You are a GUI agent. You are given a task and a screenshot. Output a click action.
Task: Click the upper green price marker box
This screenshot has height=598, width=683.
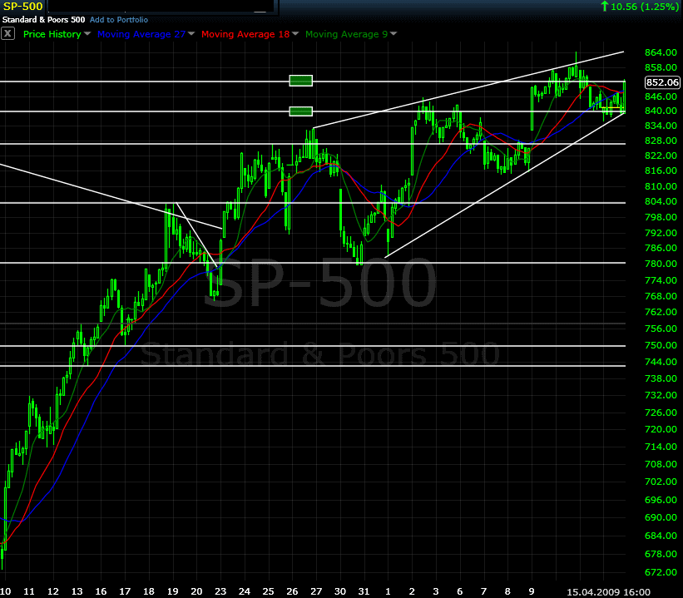coord(301,81)
